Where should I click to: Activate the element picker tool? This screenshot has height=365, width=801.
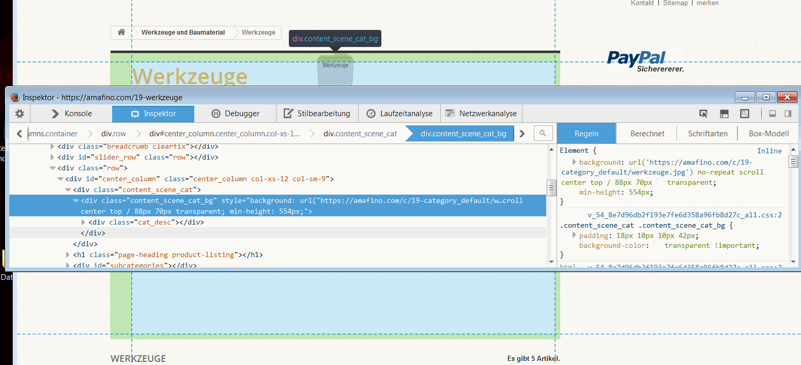[703, 114]
